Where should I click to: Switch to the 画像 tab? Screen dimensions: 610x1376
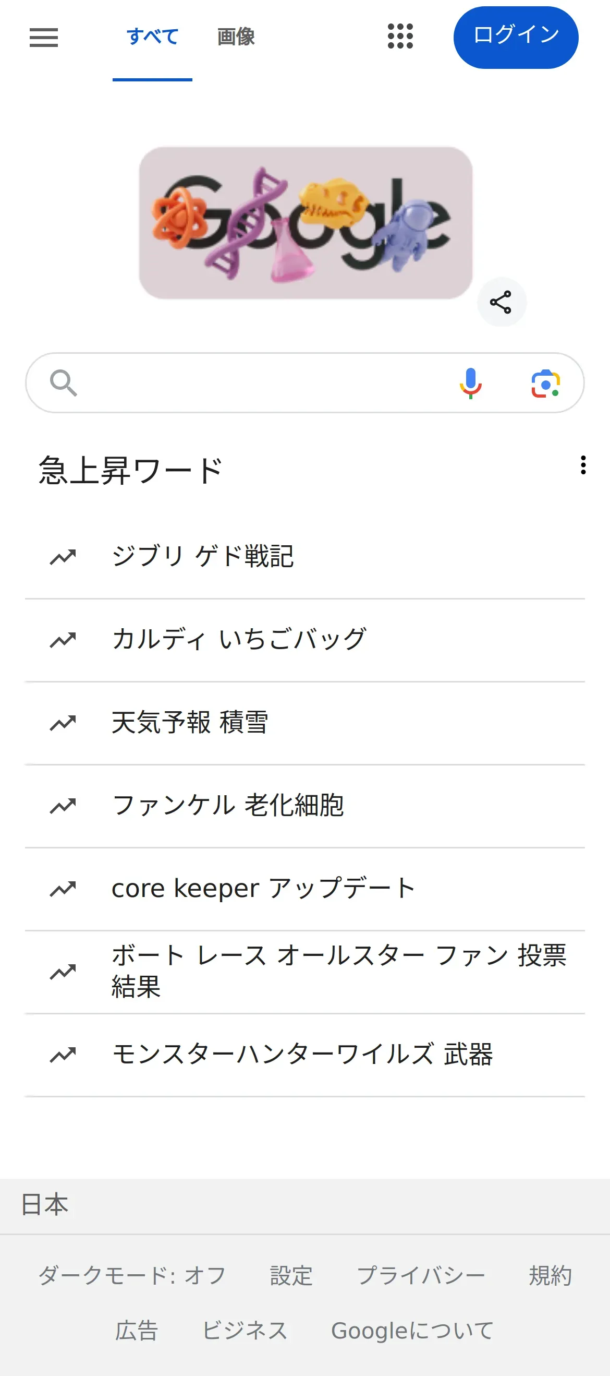point(236,38)
